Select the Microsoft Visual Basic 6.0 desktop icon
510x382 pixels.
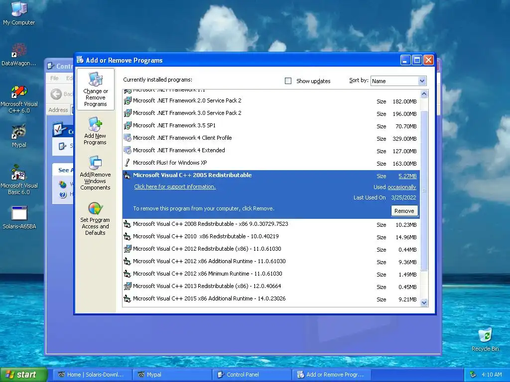pos(19,180)
